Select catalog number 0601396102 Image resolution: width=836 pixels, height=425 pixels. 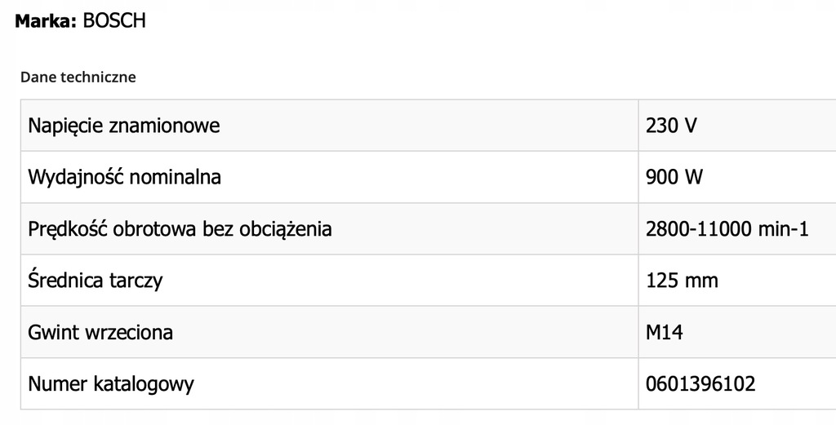pos(700,383)
